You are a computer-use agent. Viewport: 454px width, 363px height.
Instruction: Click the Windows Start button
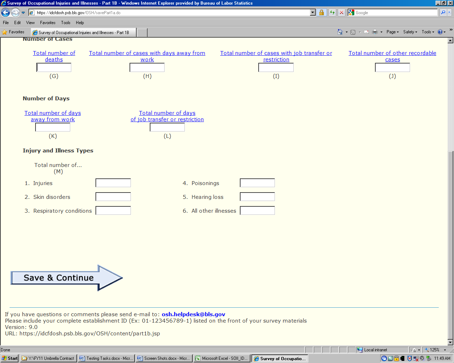(10, 358)
